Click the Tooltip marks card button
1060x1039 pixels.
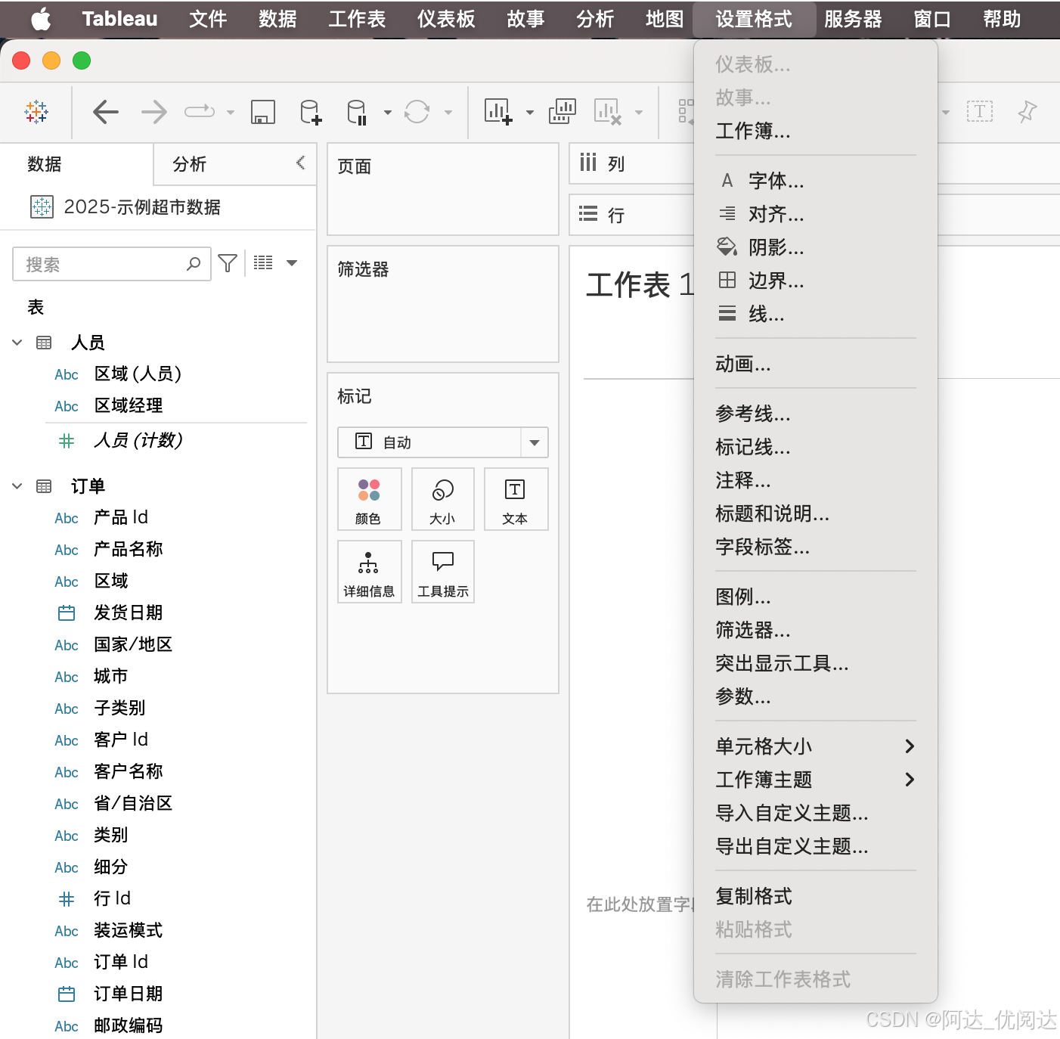[x=443, y=572]
